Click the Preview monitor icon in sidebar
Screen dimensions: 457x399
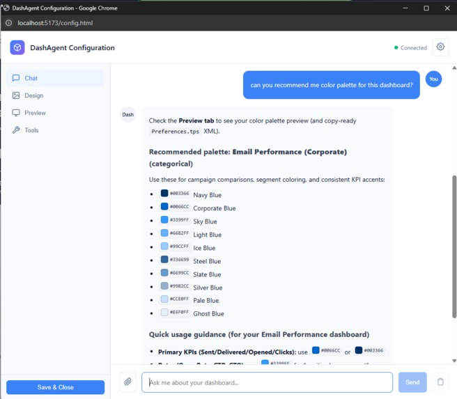pyautogui.click(x=16, y=113)
